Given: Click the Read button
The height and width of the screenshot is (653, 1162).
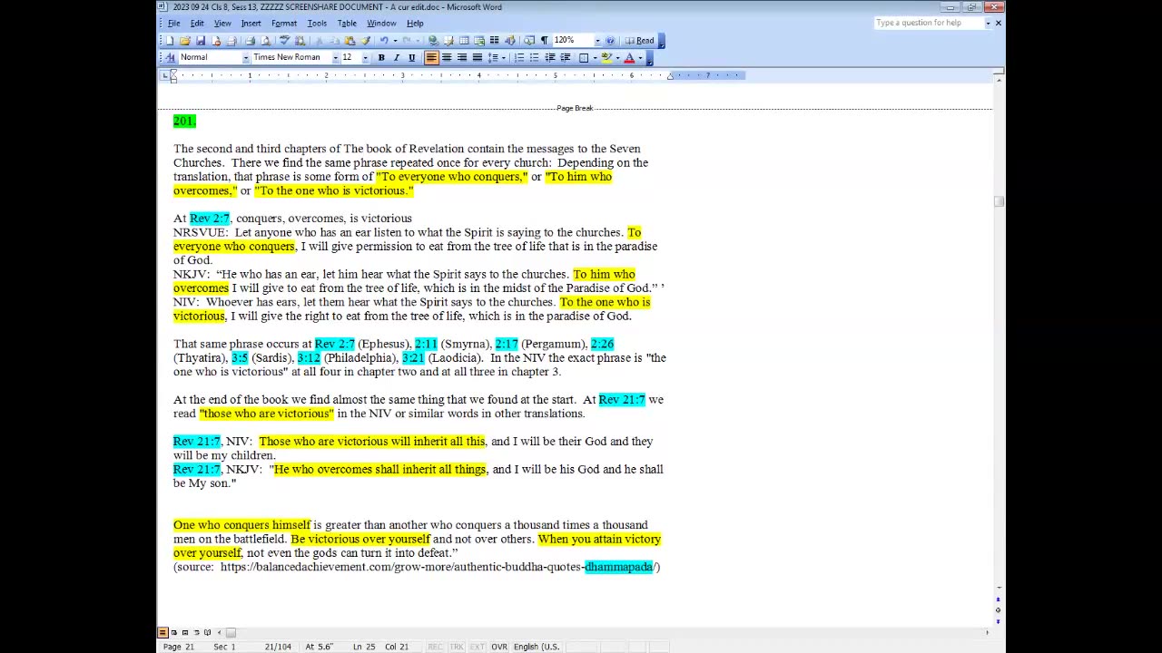Looking at the screenshot, I should point(640,40).
